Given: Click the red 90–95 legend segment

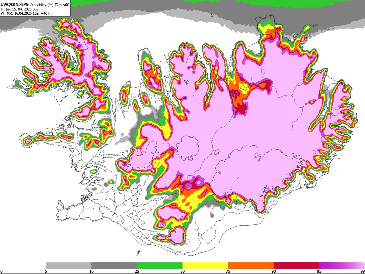Looking at the screenshot, I should [296, 265].
